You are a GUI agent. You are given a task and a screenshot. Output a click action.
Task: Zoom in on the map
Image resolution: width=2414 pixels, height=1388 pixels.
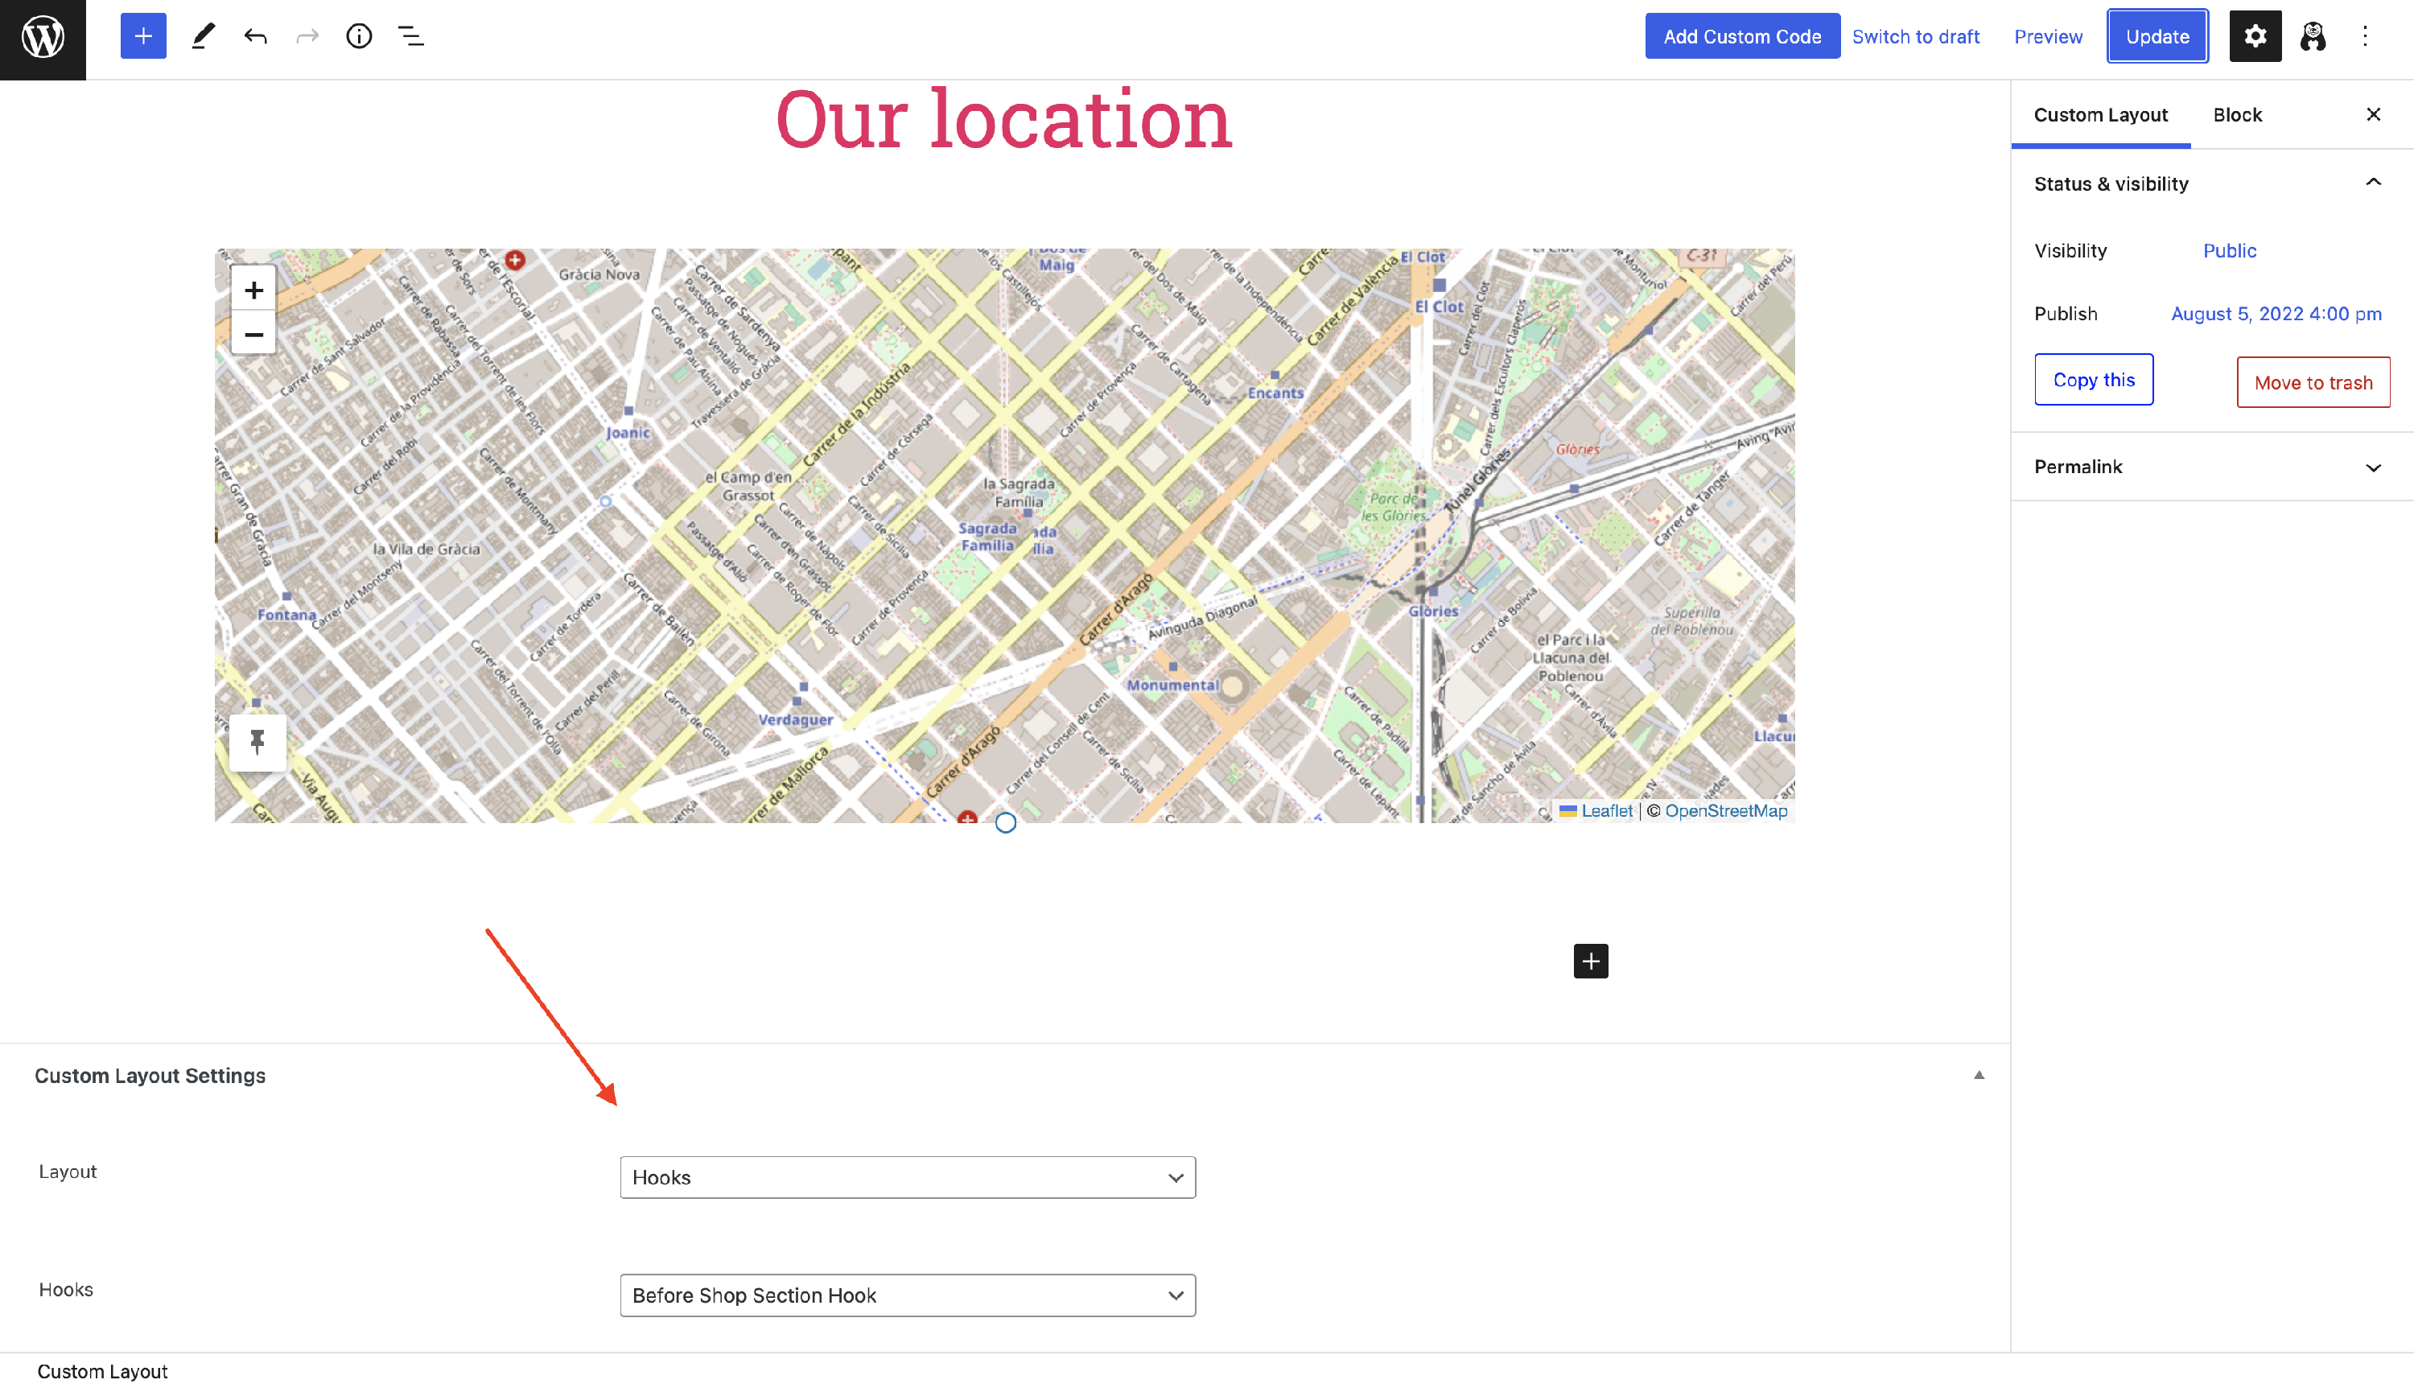[x=253, y=290]
